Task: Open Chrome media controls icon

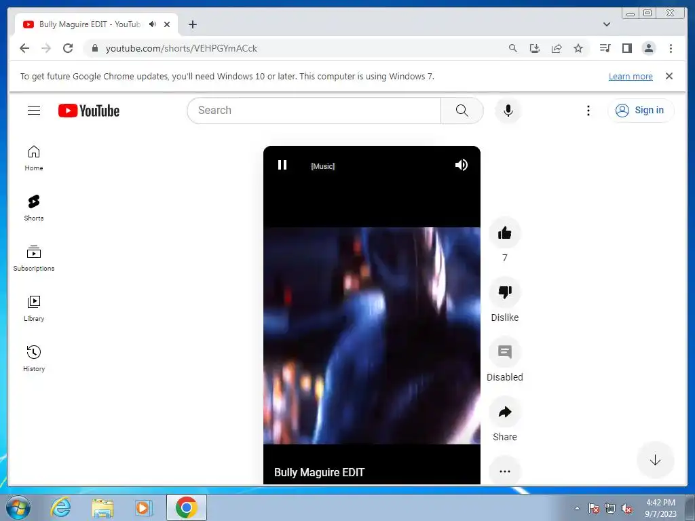Action: [x=605, y=48]
